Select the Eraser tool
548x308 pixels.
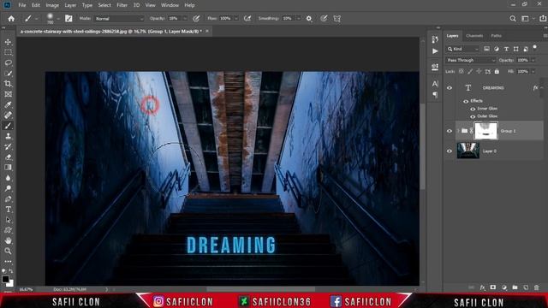click(8, 157)
